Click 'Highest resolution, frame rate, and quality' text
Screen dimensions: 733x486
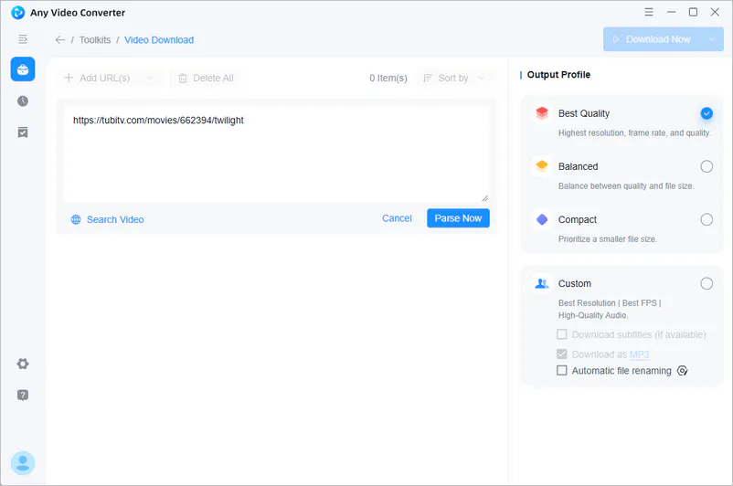(x=634, y=133)
